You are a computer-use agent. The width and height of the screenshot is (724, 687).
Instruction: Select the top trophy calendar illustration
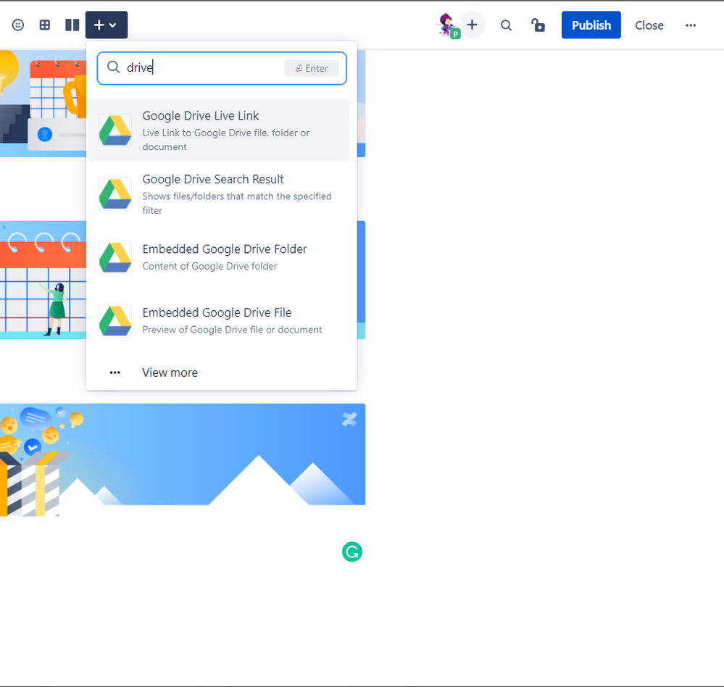43,104
